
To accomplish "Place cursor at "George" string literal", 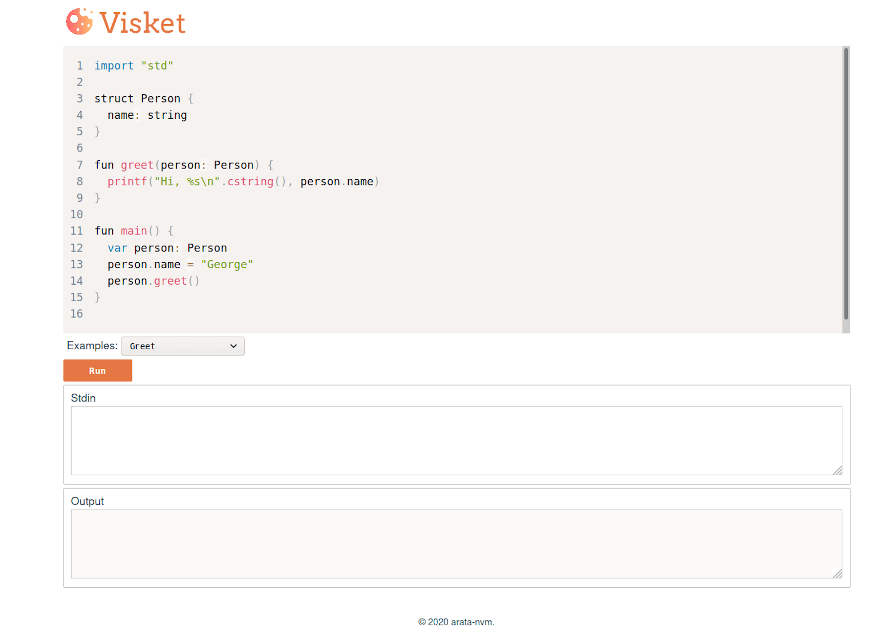I will click(227, 264).
